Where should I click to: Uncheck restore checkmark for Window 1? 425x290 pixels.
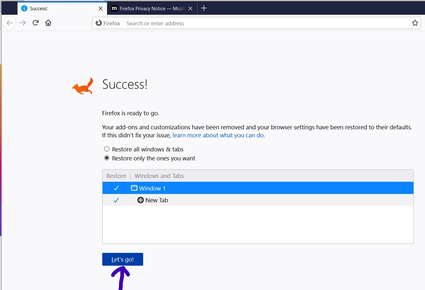tap(116, 188)
